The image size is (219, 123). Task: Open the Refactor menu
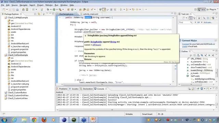(49, 5)
